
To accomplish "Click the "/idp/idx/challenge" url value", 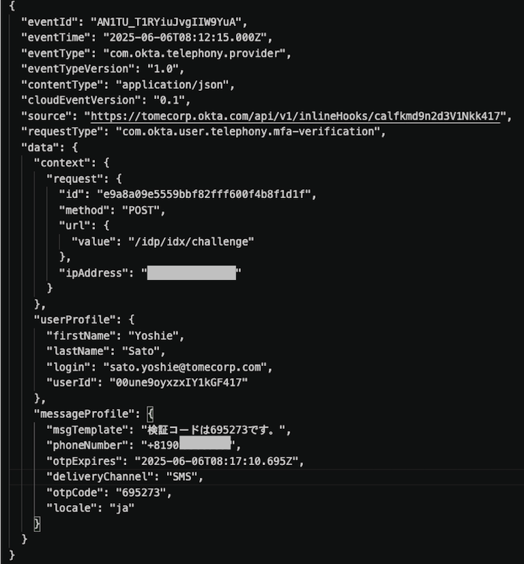I will click(x=191, y=241).
